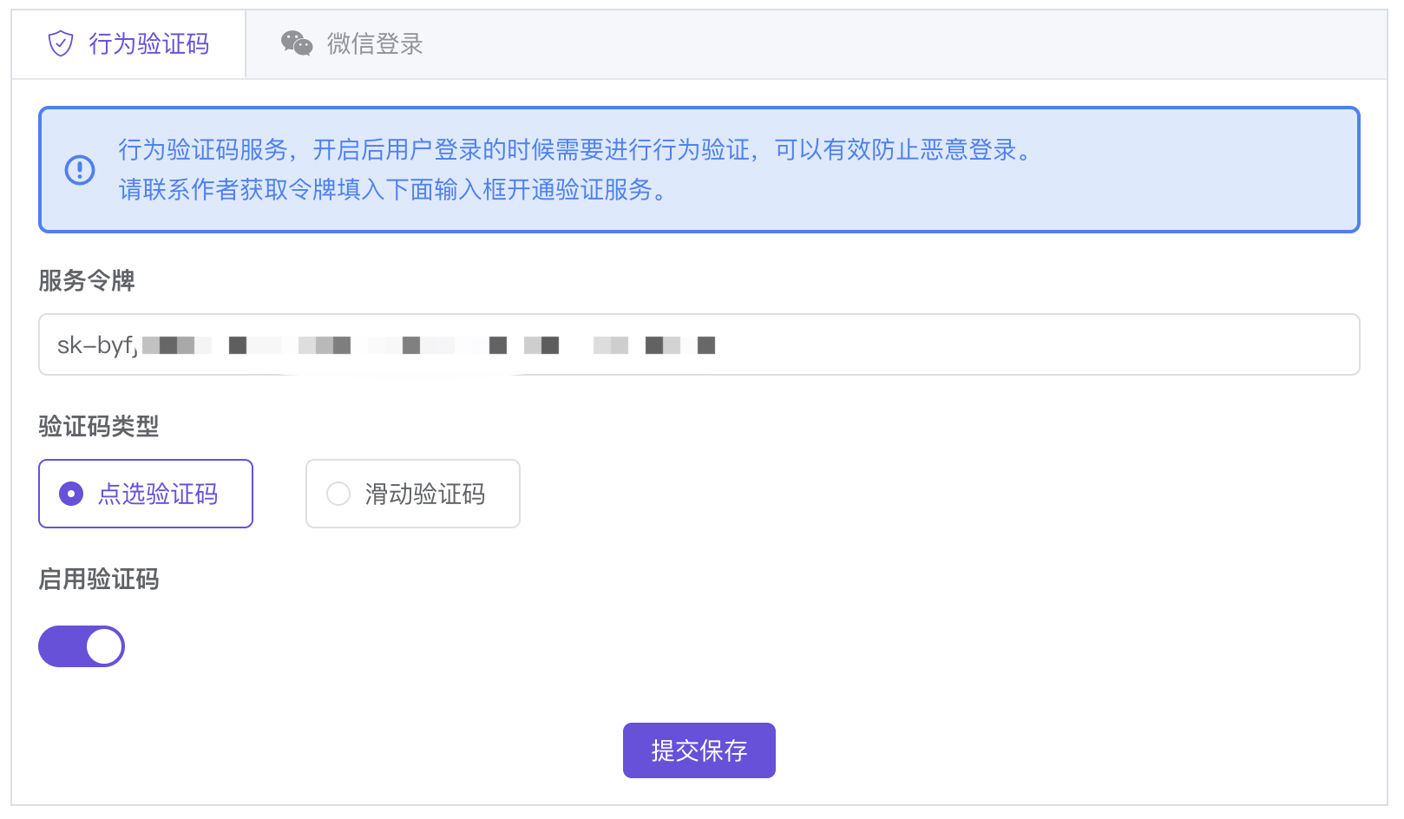Select the 点选验证码 radio circle

[x=71, y=494]
